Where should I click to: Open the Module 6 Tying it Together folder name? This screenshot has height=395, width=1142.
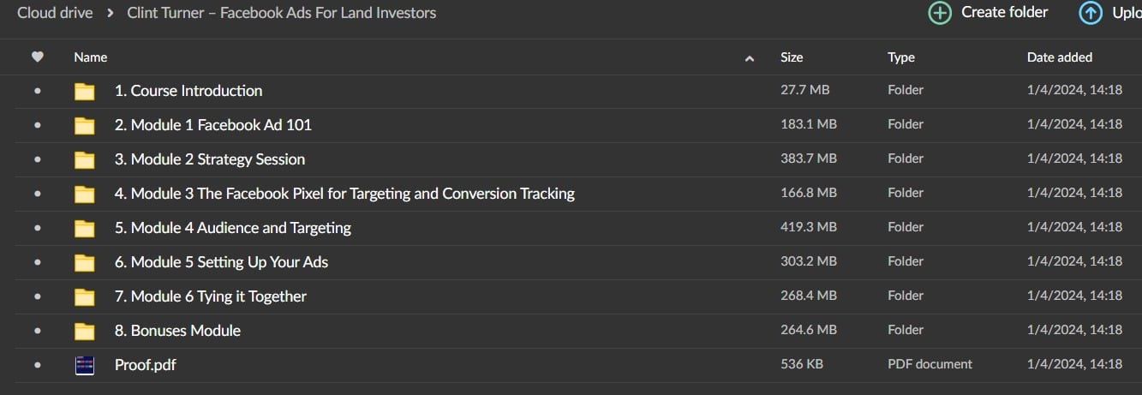[x=210, y=296]
